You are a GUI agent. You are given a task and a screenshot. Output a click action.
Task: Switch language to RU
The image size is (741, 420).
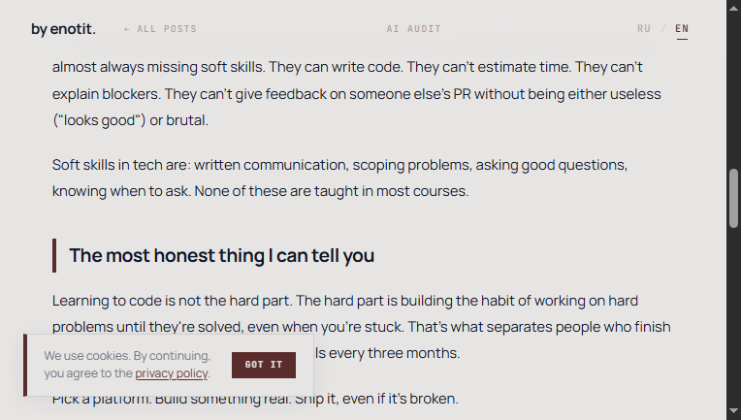click(644, 29)
